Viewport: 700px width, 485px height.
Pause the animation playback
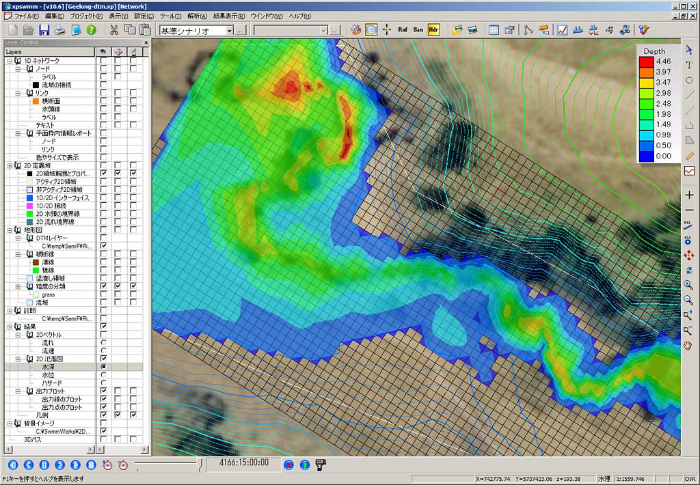coord(44,465)
